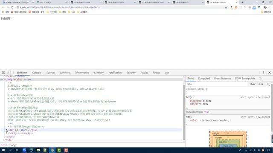273x153 pixels.
Task: Open a new browser tab
Action: [x=242, y=3]
